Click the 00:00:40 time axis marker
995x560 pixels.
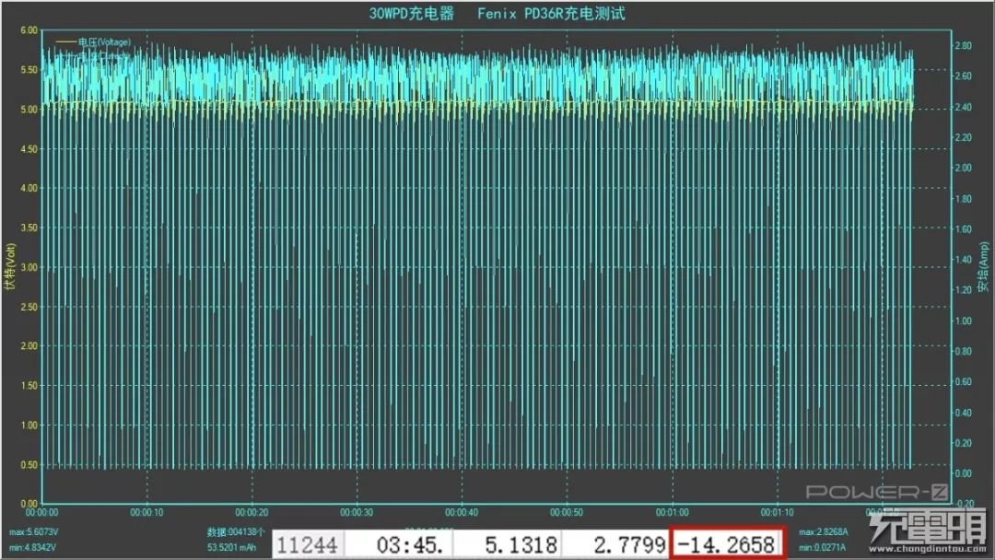pos(462,512)
